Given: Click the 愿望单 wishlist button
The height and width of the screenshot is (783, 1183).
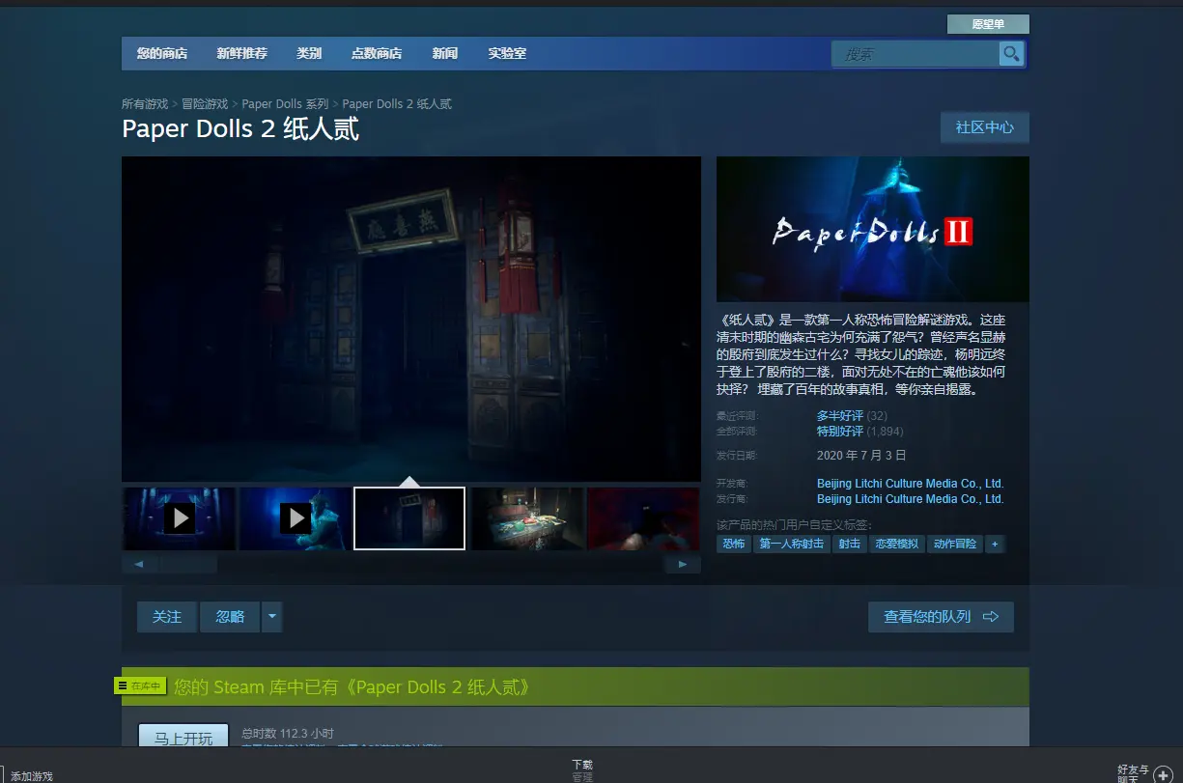Looking at the screenshot, I should click(x=988, y=24).
